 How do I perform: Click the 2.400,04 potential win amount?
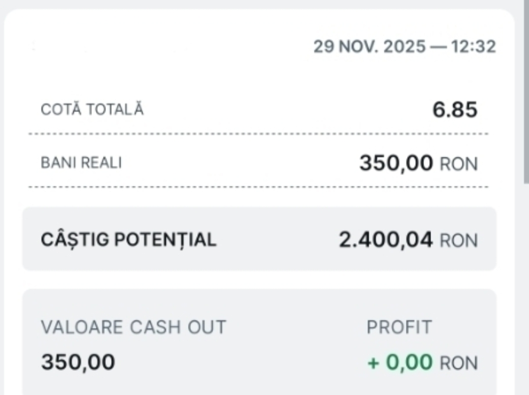click(386, 240)
